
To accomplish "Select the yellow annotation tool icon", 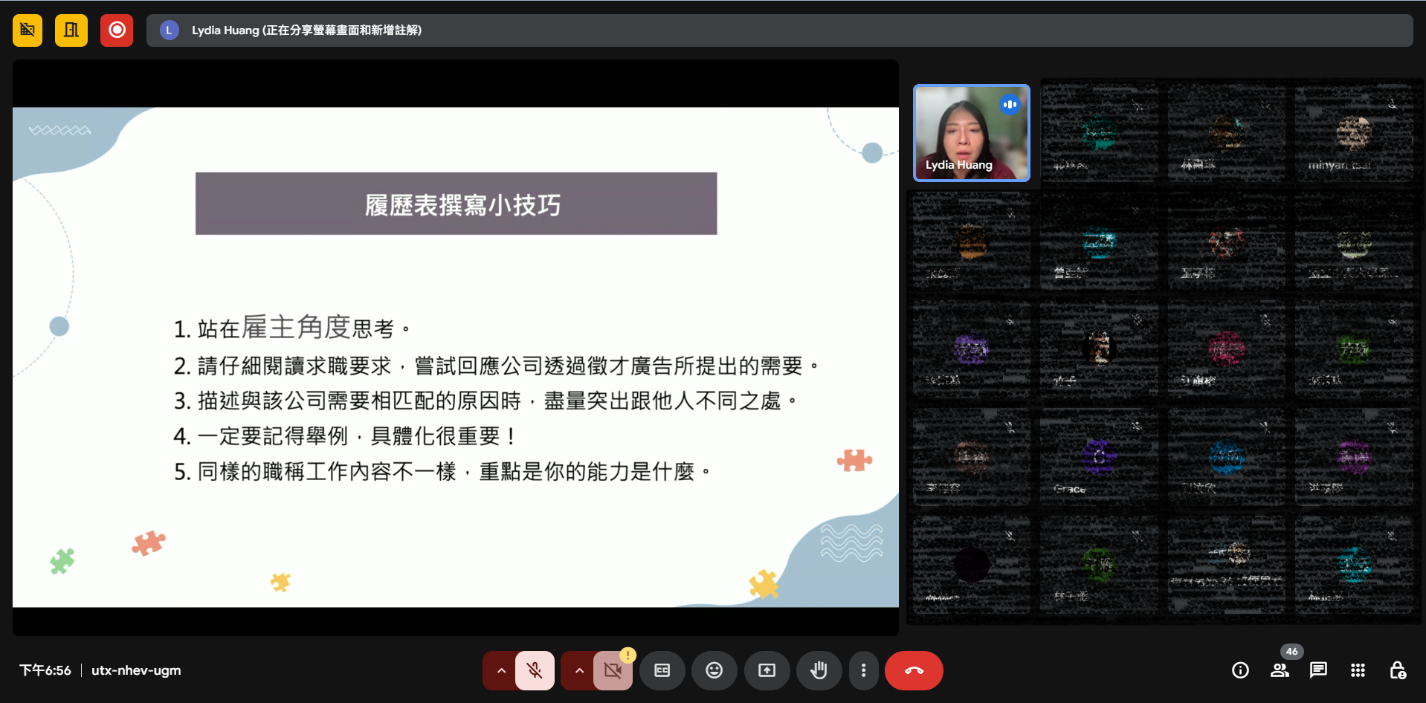I will click(27, 30).
